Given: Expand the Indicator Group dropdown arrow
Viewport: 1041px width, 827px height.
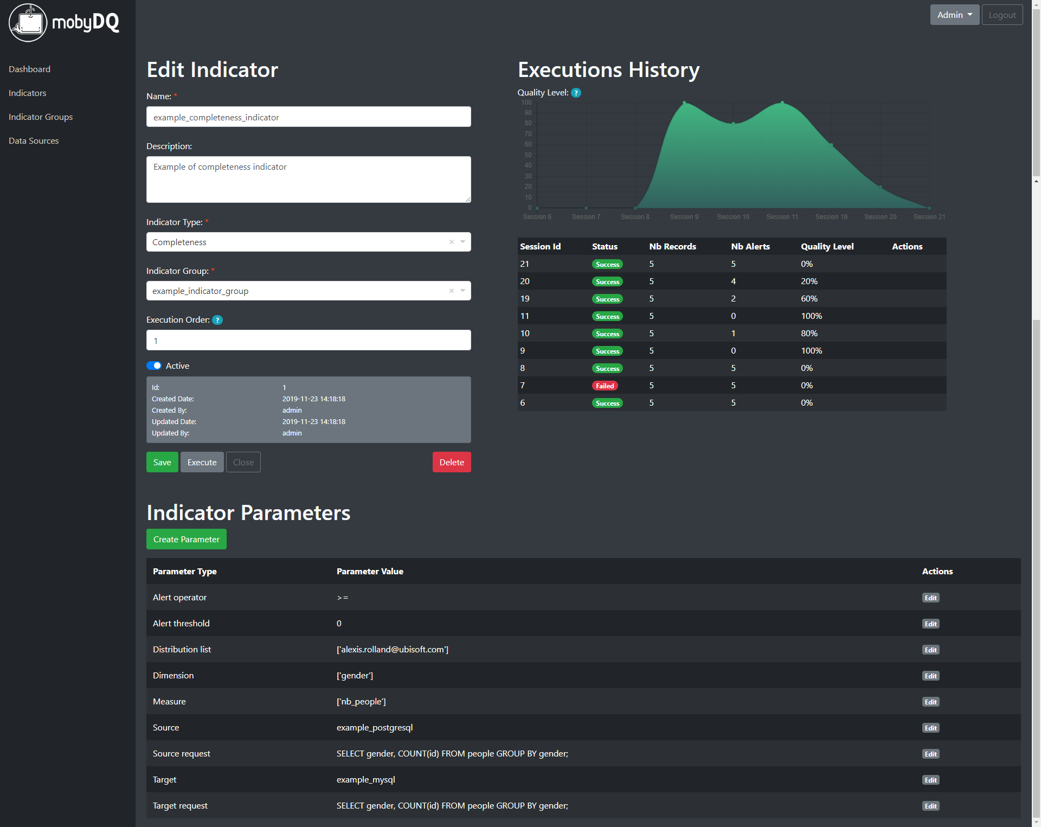Looking at the screenshot, I should click(x=463, y=291).
